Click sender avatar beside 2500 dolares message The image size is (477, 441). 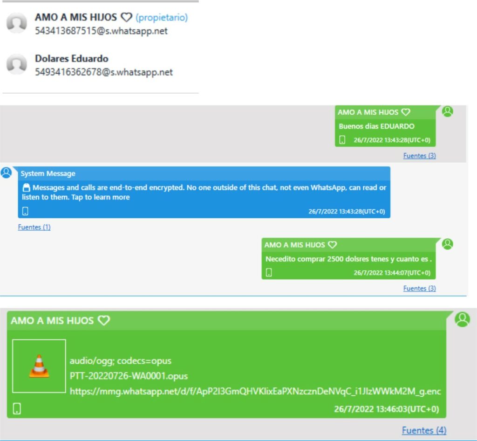pos(448,244)
